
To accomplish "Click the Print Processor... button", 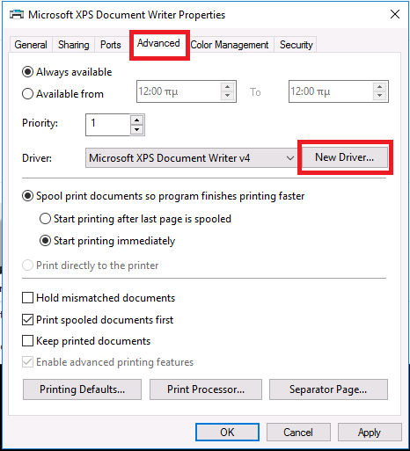I will 206,389.
